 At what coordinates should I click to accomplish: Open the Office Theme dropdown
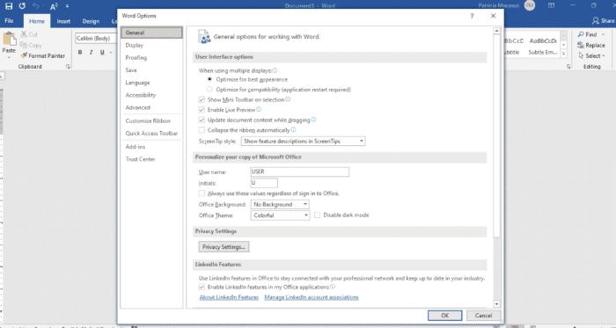tap(280, 215)
